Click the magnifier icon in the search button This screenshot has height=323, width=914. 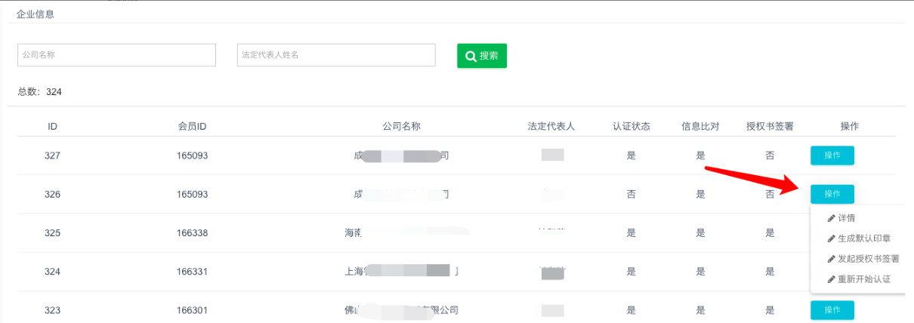(471, 56)
